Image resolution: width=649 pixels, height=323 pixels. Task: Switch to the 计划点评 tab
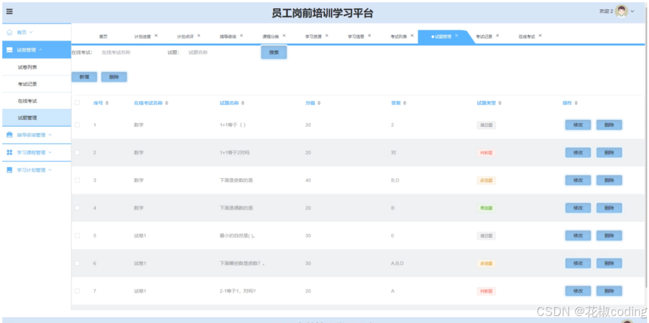185,36
